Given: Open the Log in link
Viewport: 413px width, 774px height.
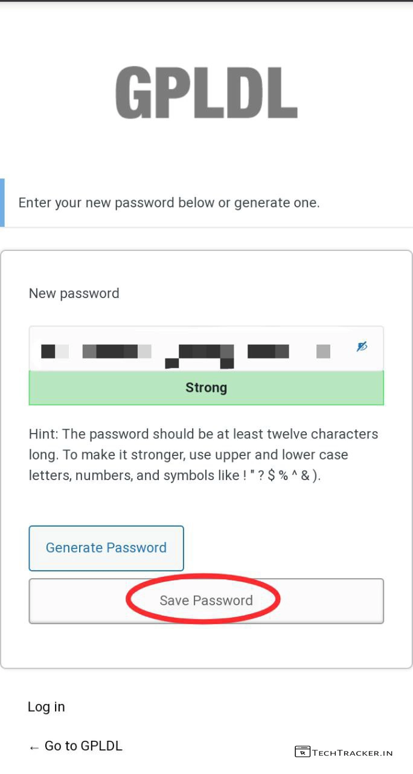Looking at the screenshot, I should coord(46,707).
